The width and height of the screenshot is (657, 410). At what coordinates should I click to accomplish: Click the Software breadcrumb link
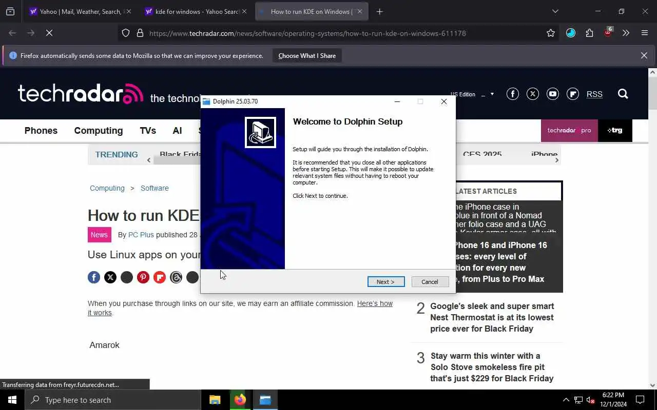(x=154, y=188)
